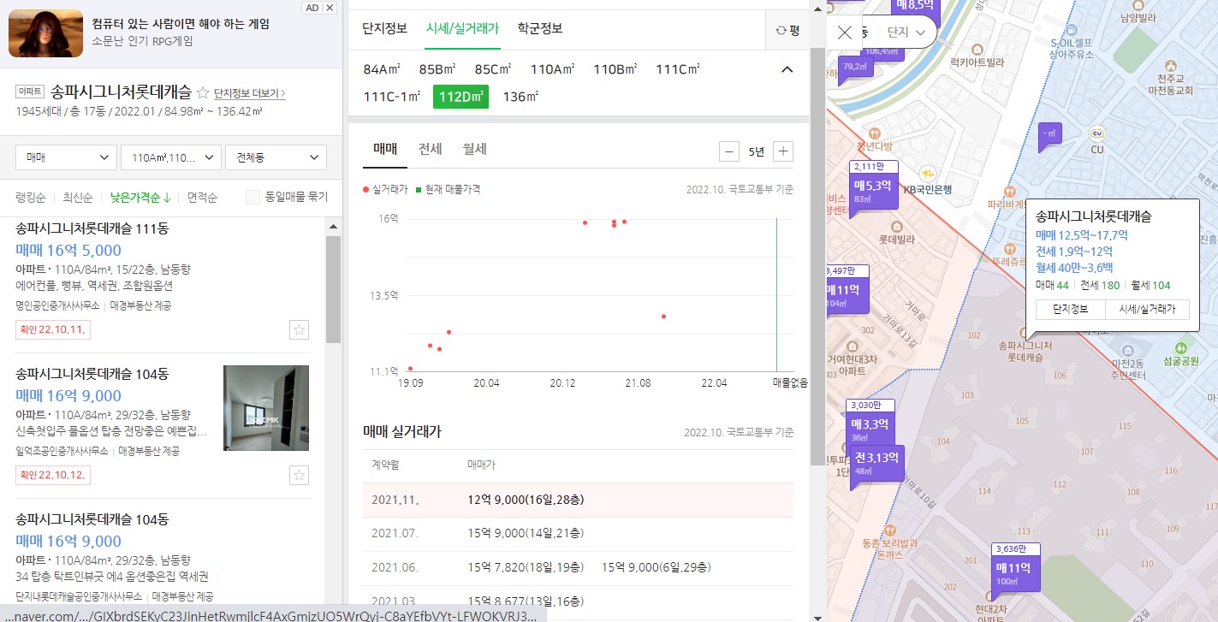Open the 단지 dropdown on the map
This screenshot has height=622, width=1218.
point(907,33)
